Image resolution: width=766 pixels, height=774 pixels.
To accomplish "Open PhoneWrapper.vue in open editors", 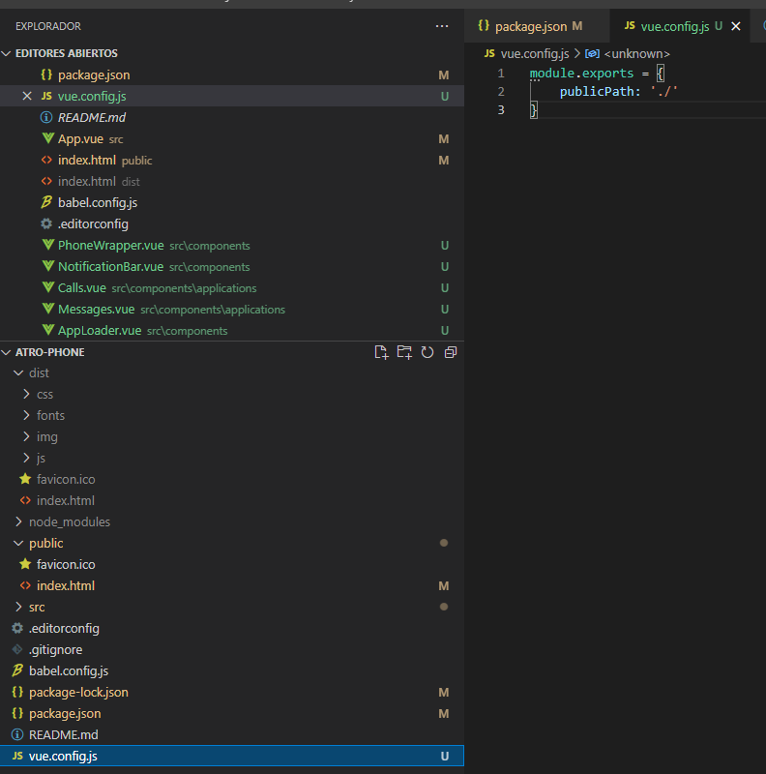I will [232, 246].
